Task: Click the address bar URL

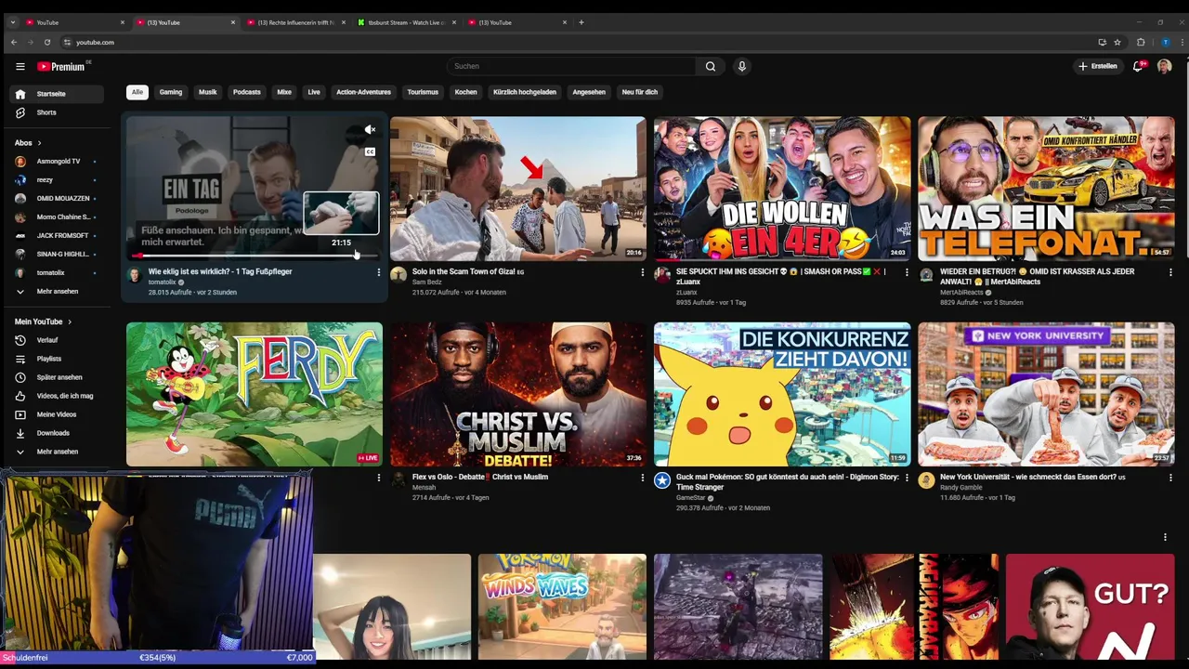Action: click(x=95, y=42)
